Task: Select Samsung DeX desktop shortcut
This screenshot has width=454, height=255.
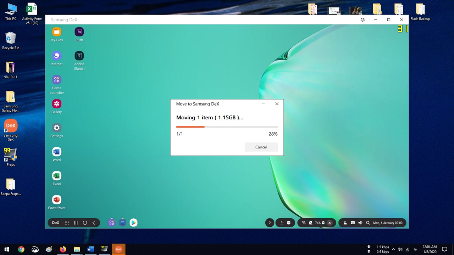Action: pyautogui.click(x=11, y=131)
